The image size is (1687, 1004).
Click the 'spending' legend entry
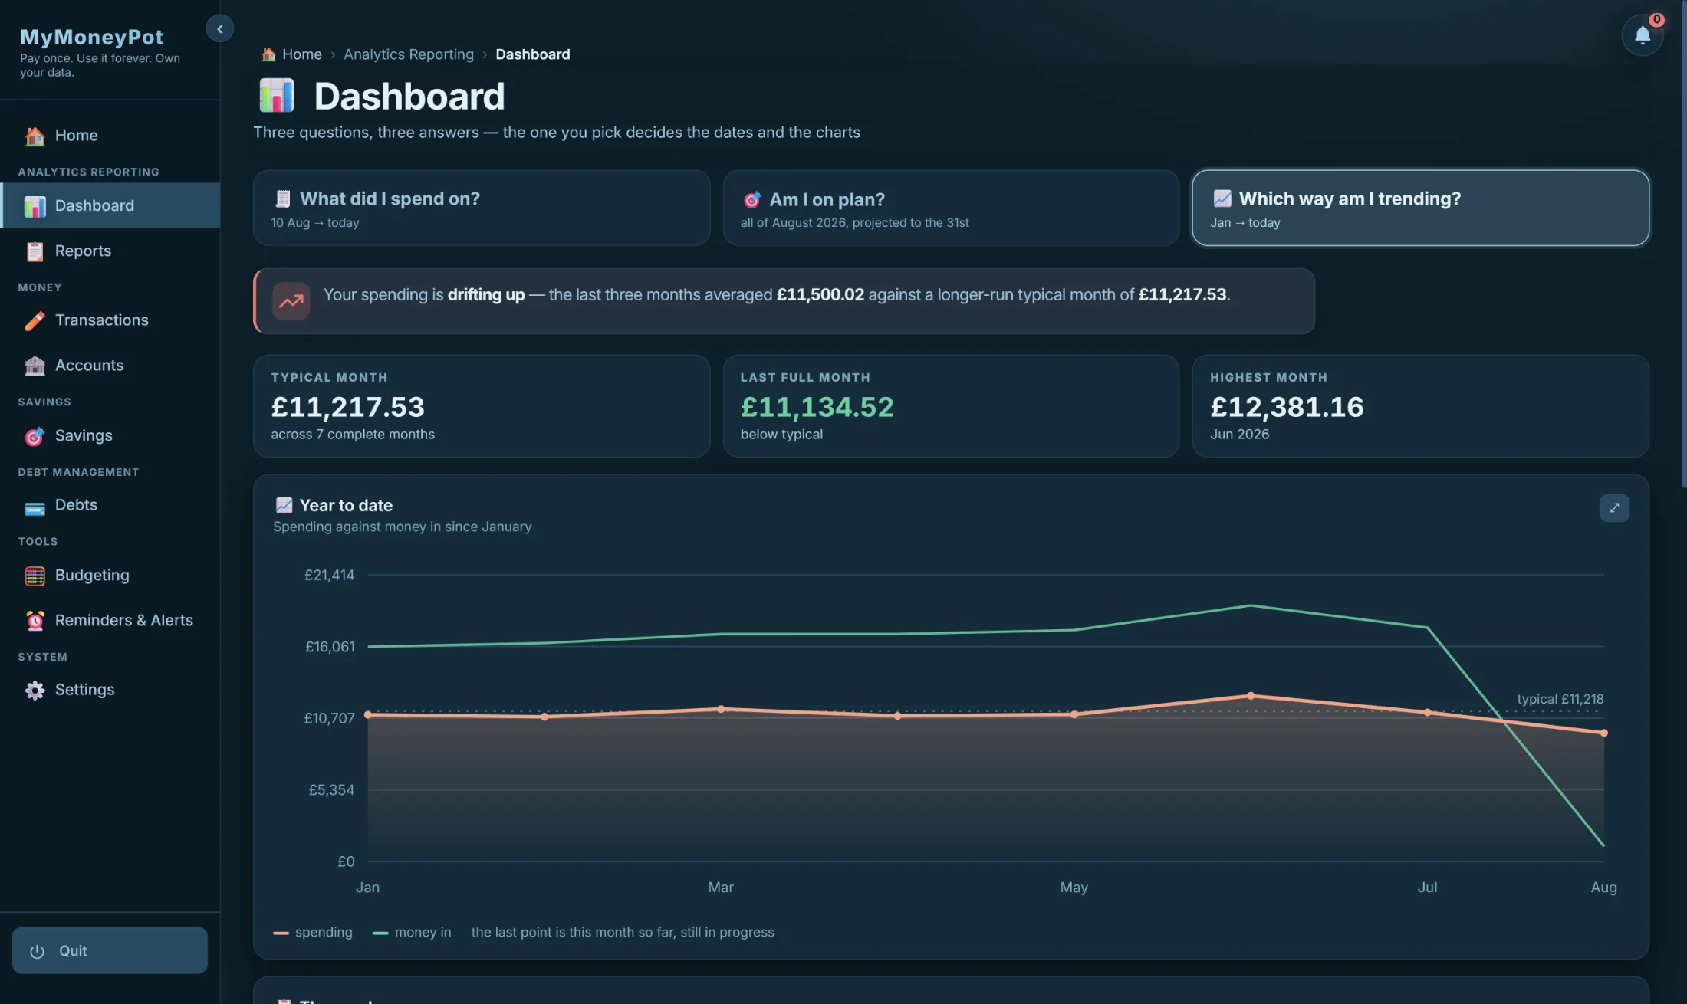click(x=313, y=933)
